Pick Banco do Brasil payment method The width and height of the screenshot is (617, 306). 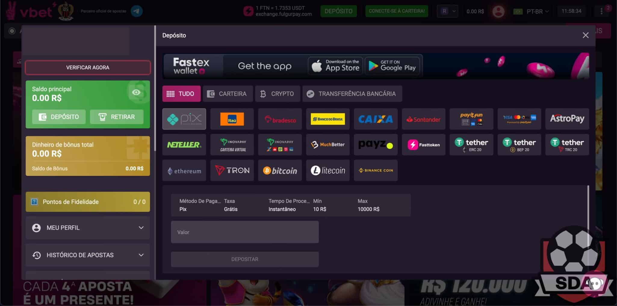pos(328,119)
